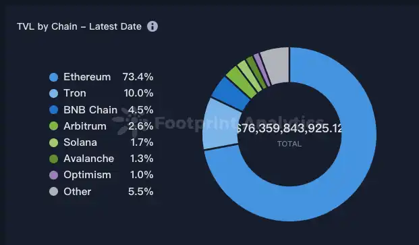
Task: Click the info icon beside chart title
Action: tap(152, 26)
